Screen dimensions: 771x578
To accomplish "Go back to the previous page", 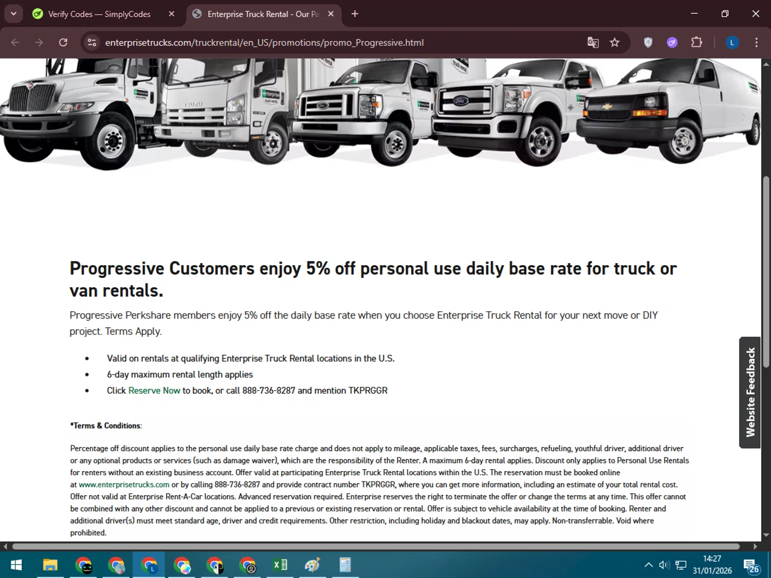I will tap(15, 43).
